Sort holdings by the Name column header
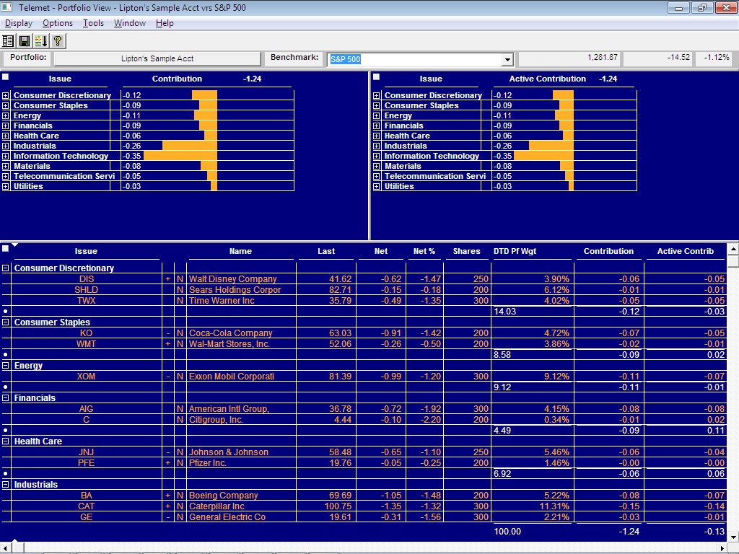Screen dimensions: 739x554 (240, 252)
